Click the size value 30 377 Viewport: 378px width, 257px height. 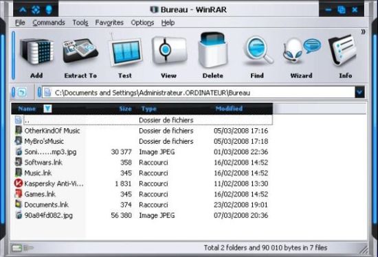click(121, 152)
